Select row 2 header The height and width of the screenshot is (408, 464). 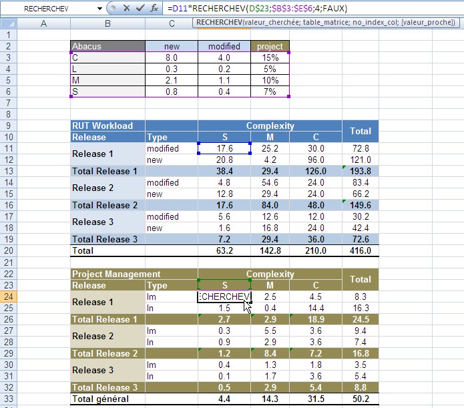(x=9, y=46)
